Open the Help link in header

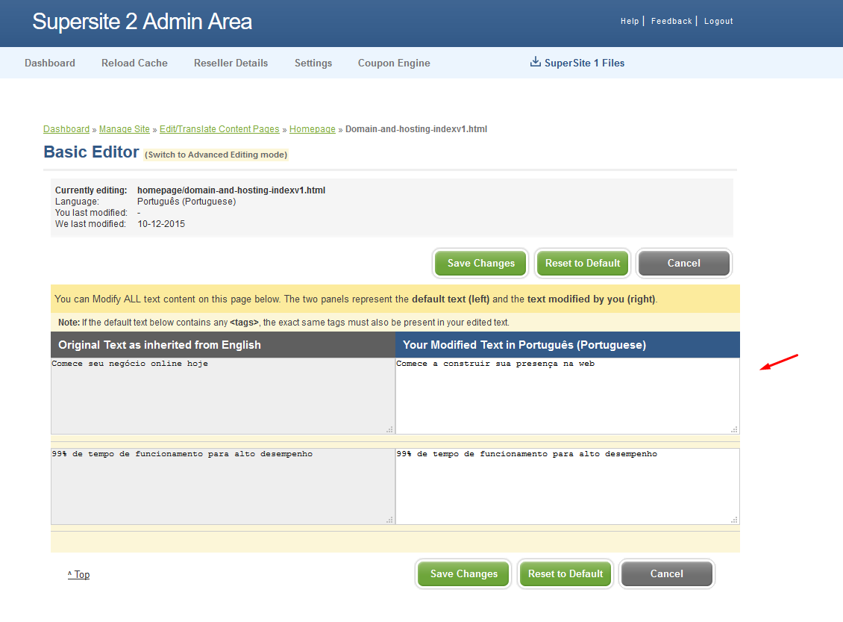tap(630, 21)
